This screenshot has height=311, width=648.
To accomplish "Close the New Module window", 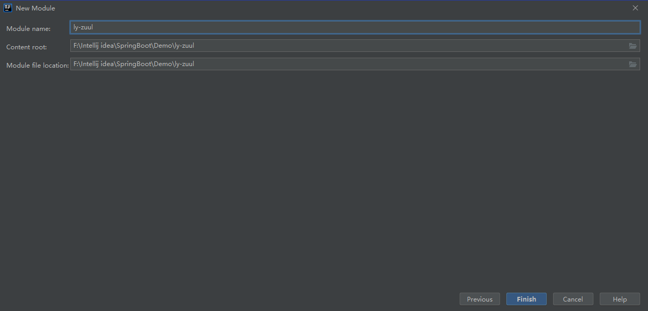I will click(x=635, y=8).
